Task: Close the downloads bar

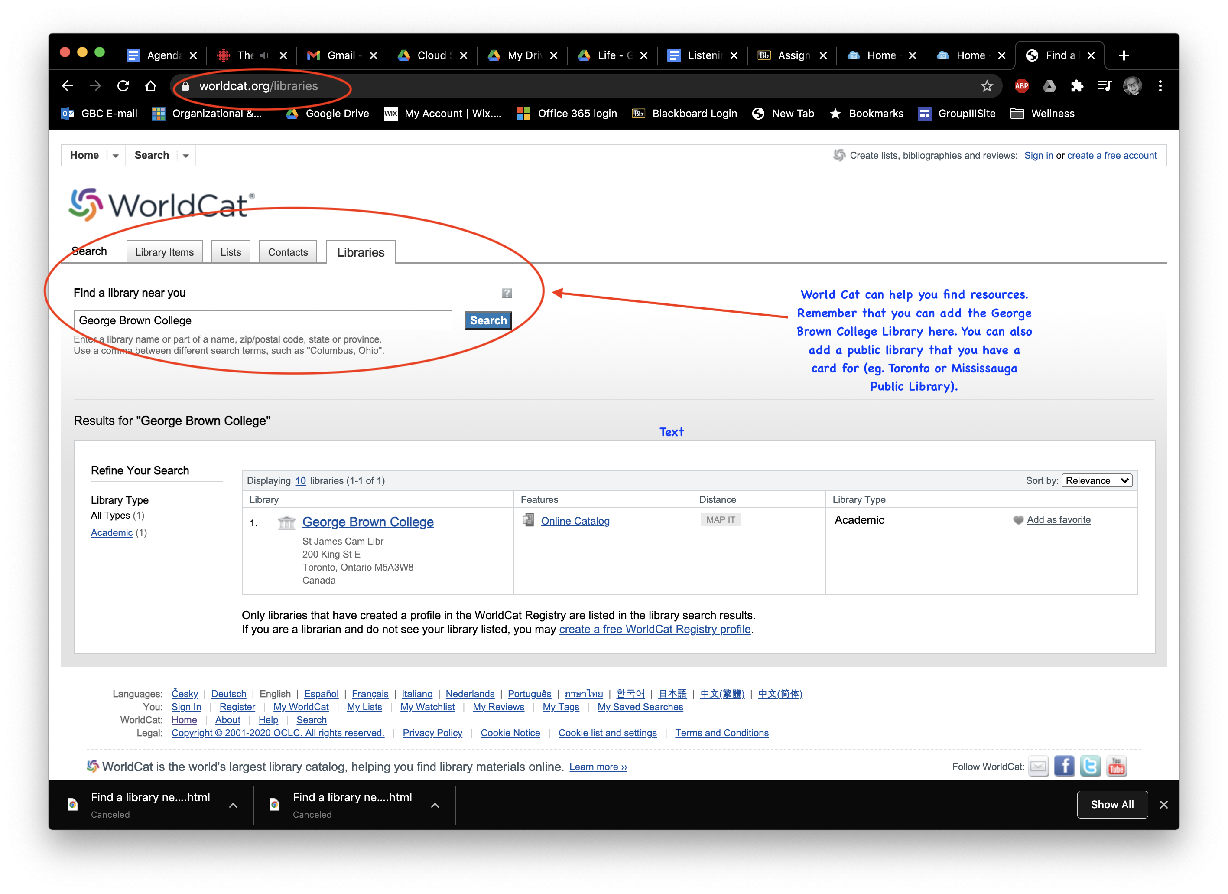Action: tap(1163, 805)
